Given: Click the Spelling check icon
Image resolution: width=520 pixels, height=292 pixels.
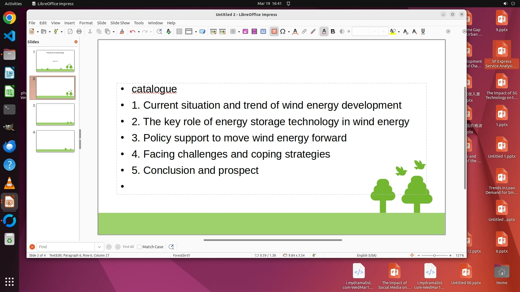Looking at the screenshot, I should 169,32.
